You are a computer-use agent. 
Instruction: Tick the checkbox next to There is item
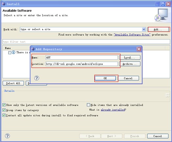coord(10,52)
